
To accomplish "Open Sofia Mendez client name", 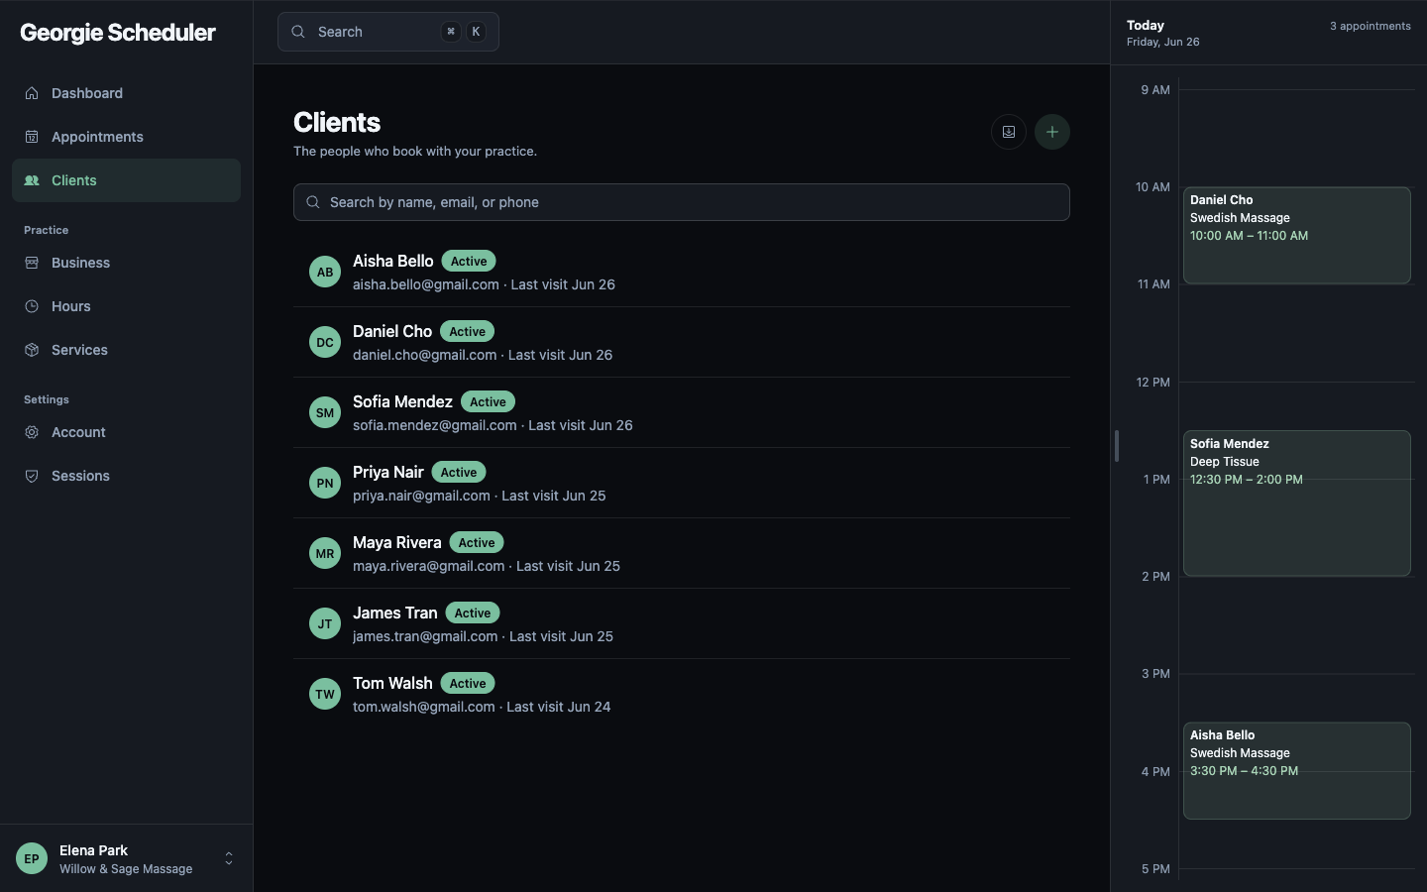I will (x=402, y=401).
